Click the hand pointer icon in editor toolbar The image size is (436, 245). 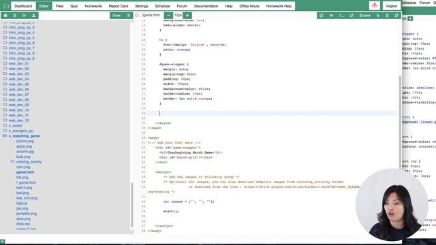[x=378, y=16]
